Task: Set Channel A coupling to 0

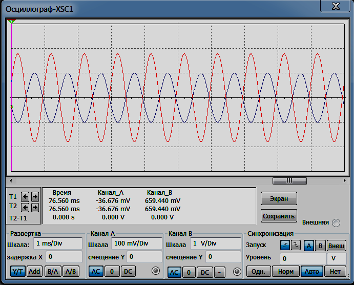Action: 112,271
